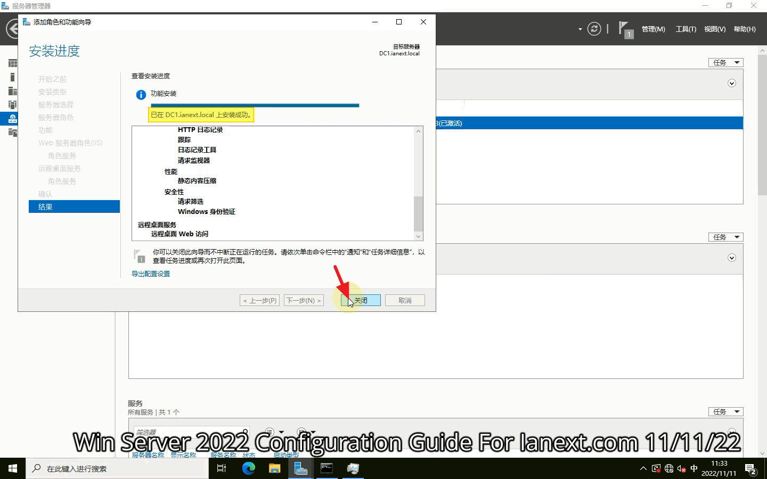The image size is (767, 479).
Task: Click the wizard title bar icon
Action: pyautogui.click(x=26, y=22)
